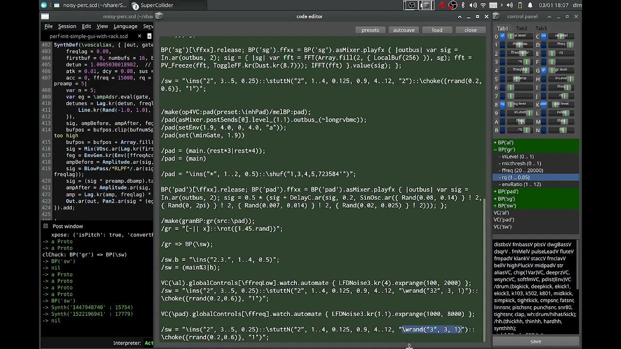The width and height of the screenshot is (621, 349).
Task: Click the noisy-perc.scd taskbar window entry
Action: click(90, 5)
